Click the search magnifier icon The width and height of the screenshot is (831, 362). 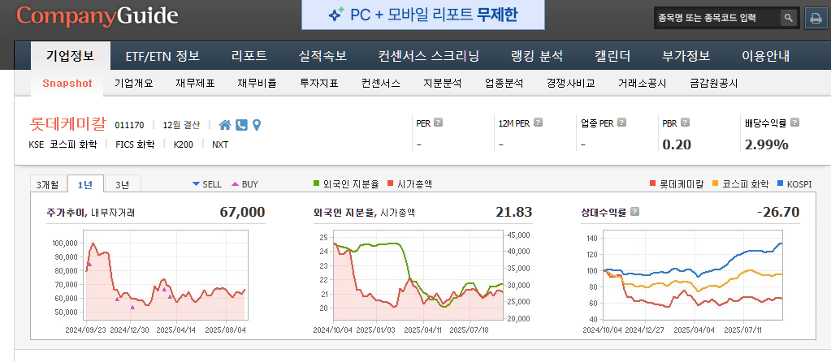(x=789, y=18)
